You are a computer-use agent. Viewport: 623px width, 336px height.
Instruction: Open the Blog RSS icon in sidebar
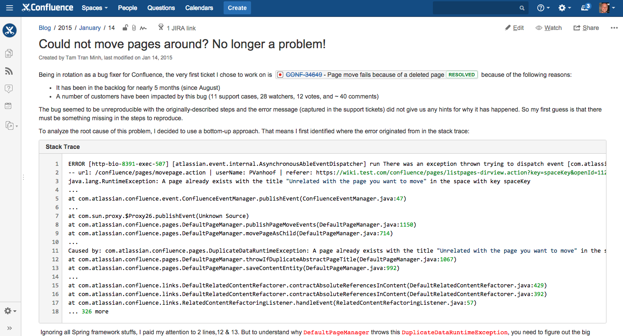pyautogui.click(x=9, y=71)
